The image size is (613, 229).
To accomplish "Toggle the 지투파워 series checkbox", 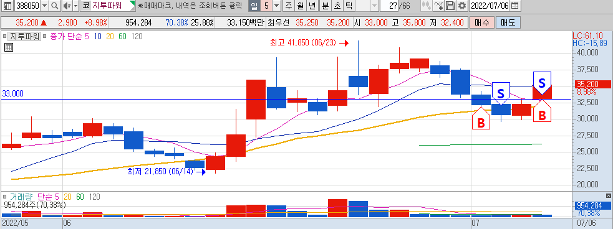I will 6,36.
